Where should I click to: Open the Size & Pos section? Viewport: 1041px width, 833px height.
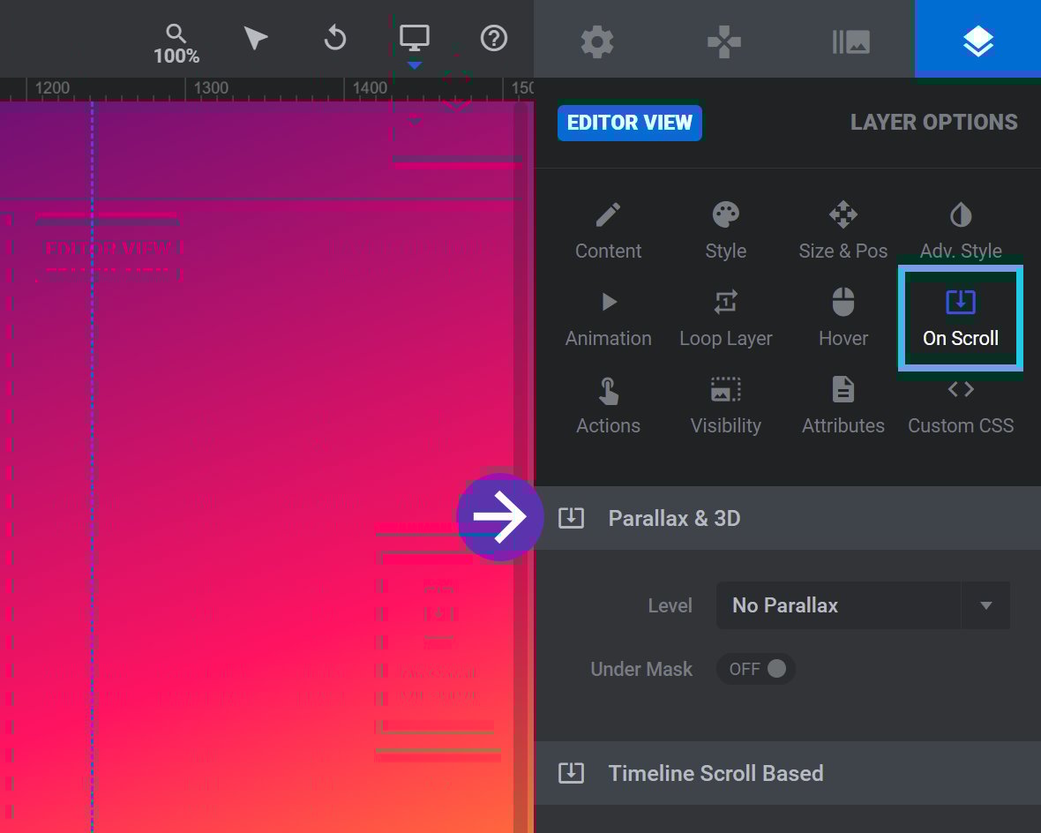[x=843, y=231]
